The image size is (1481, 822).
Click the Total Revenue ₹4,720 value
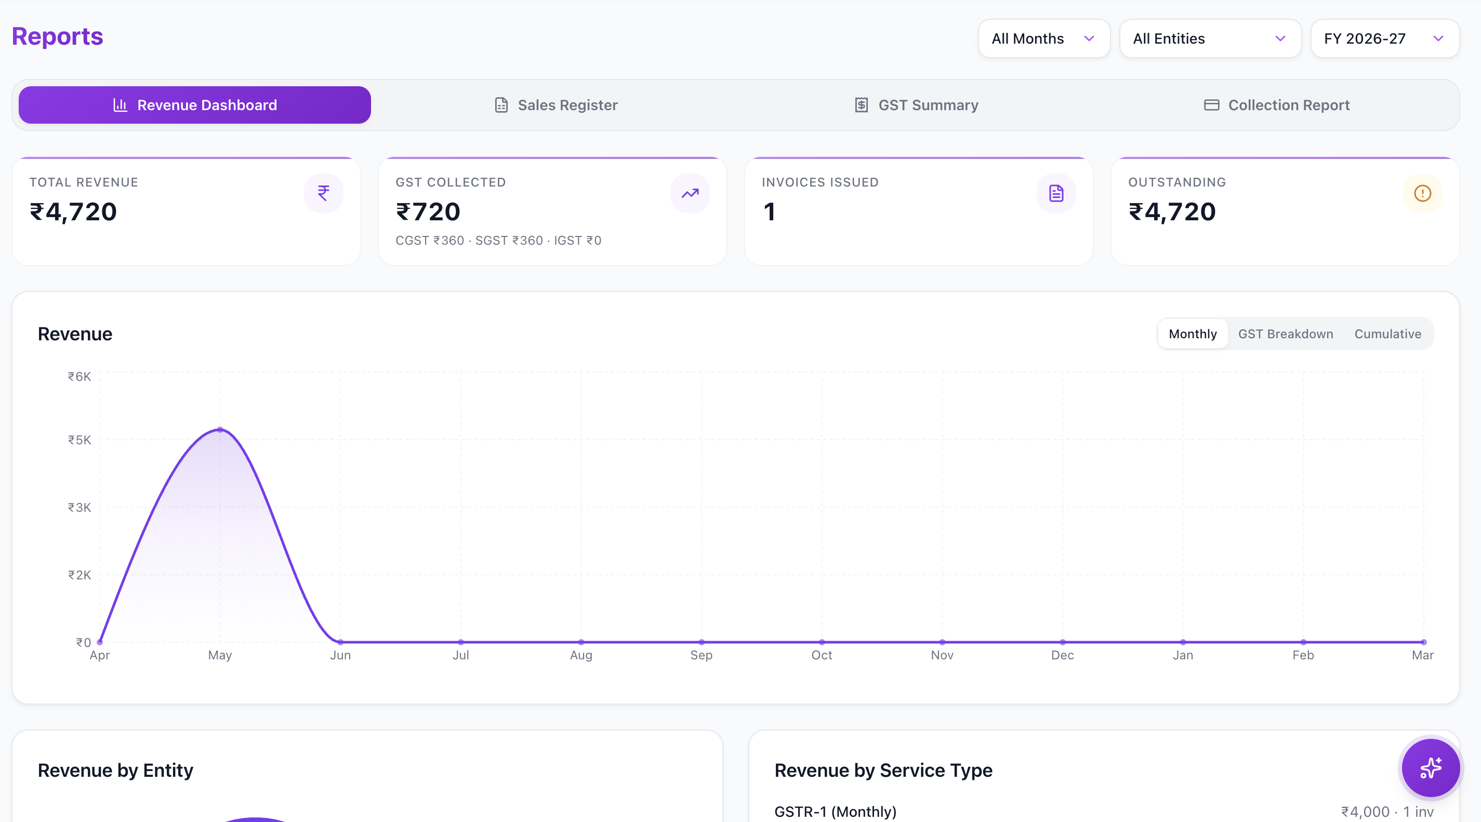pos(74,212)
